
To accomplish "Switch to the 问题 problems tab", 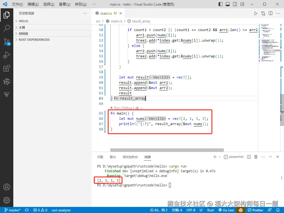I will pos(100,157).
